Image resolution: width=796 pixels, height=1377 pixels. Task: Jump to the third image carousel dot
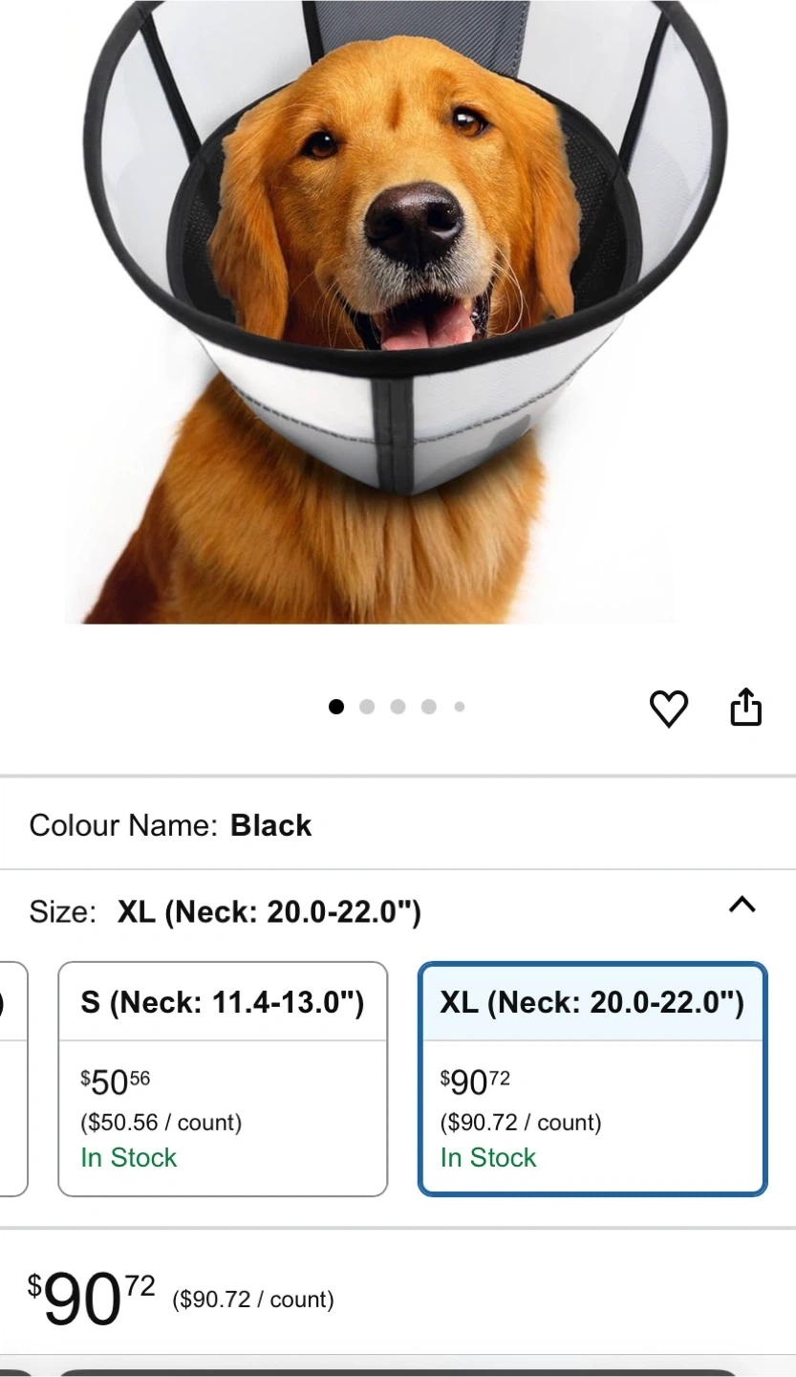(398, 707)
